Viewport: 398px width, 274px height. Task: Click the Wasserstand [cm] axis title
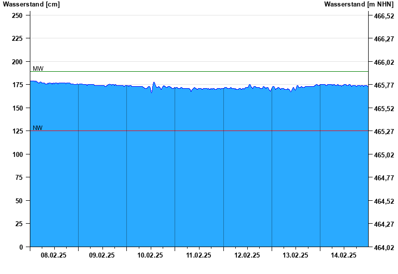click(x=31, y=4)
